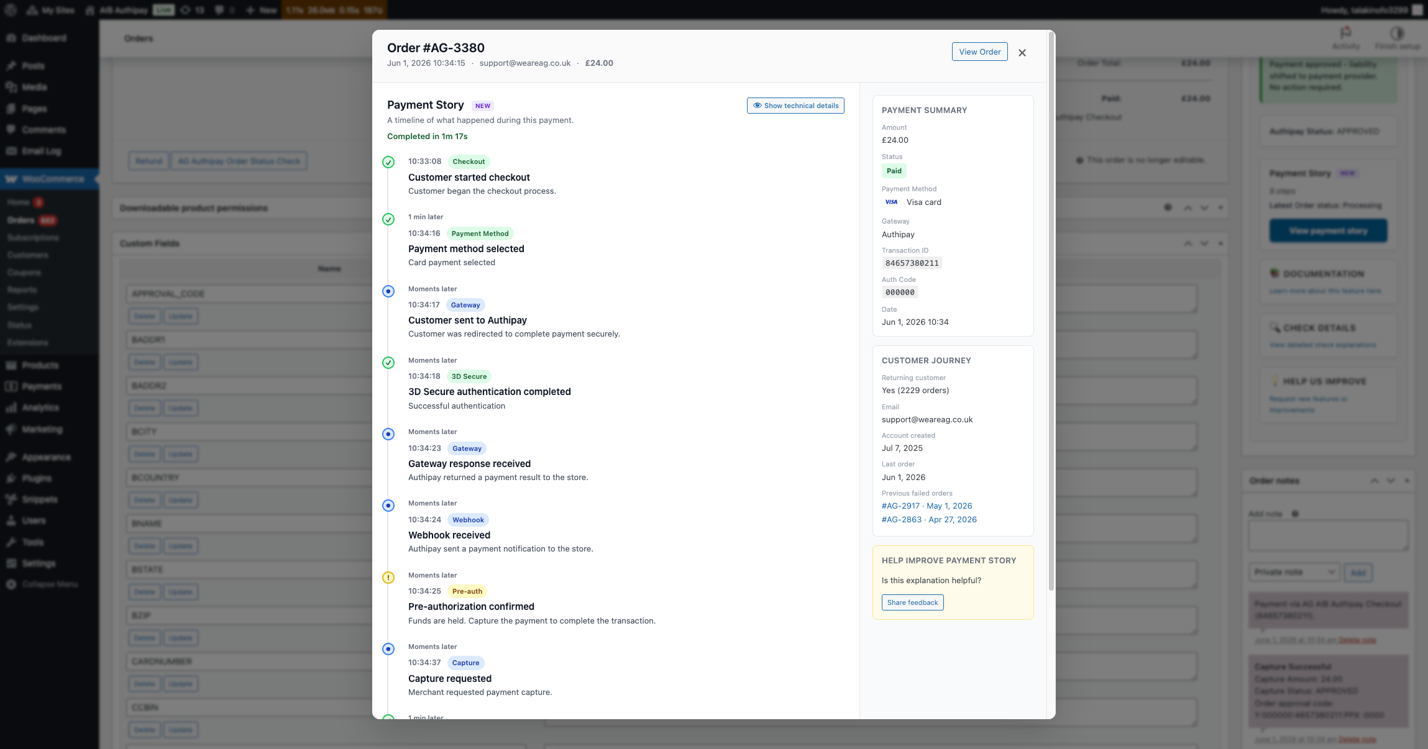This screenshot has height=749, width=1428.
Task: Open the Private note dropdown in Order notes
Action: [1294, 572]
